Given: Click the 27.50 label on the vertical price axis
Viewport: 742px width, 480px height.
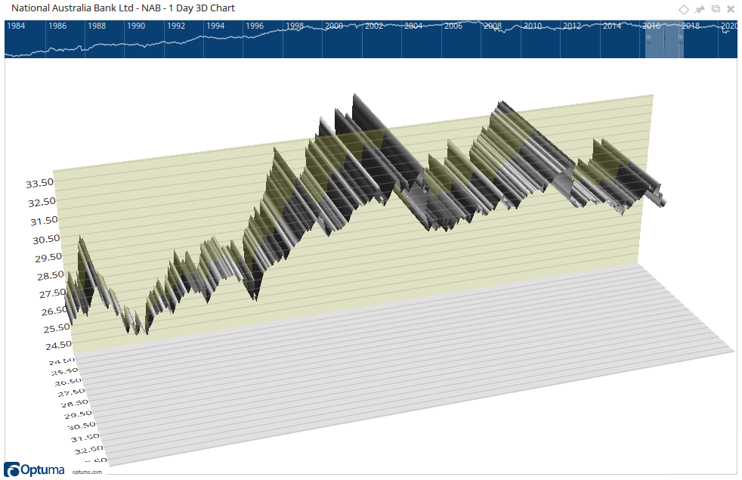Looking at the screenshot, I should (53, 293).
